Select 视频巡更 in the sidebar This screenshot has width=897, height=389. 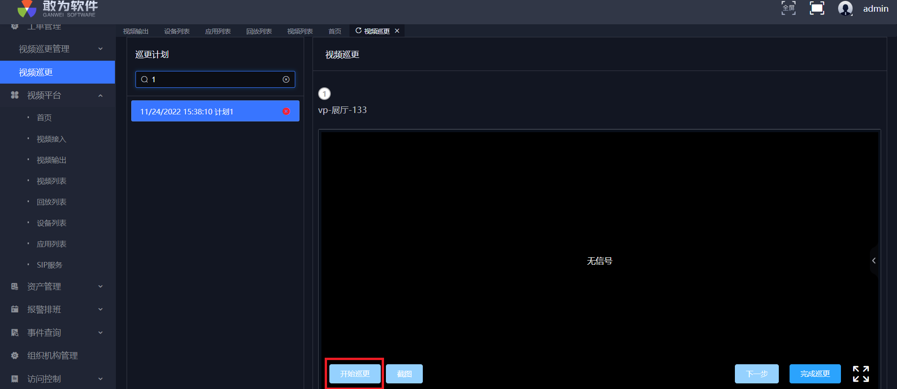57,72
